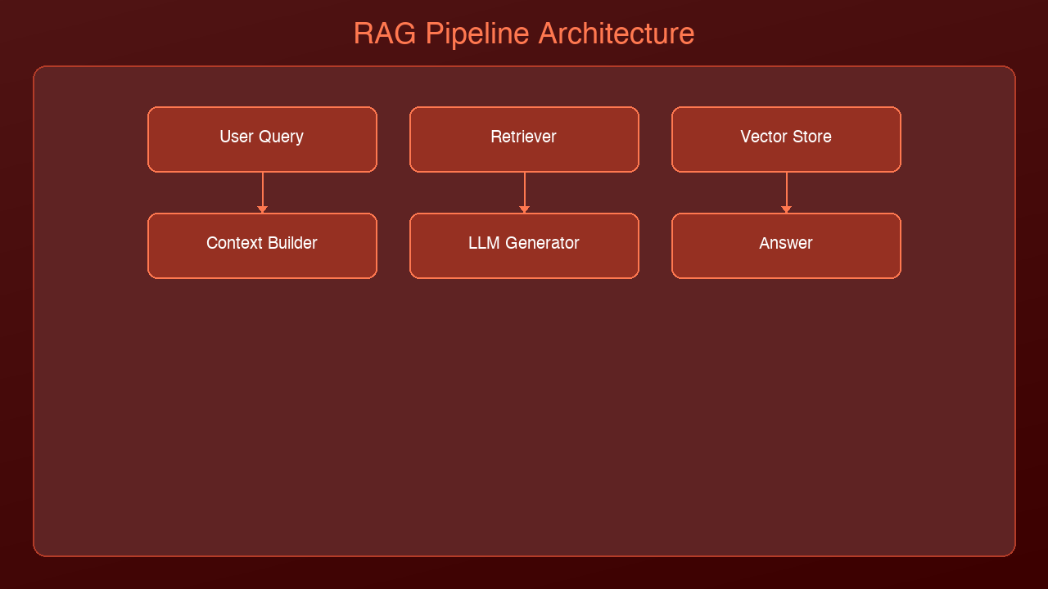1048x589 pixels.
Task: Select the Retriever node
Action: tap(524, 138)
